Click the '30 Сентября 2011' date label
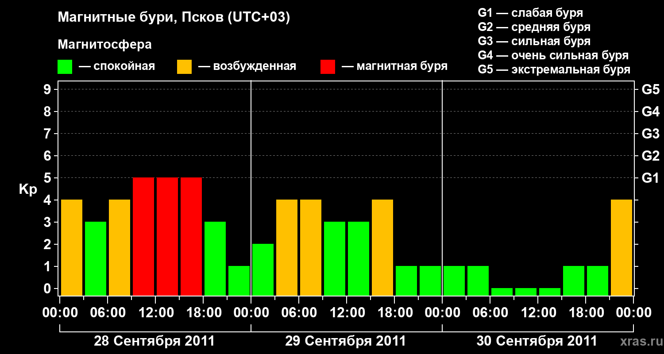This screenshot has width=664, height=354. pos(537,341)
